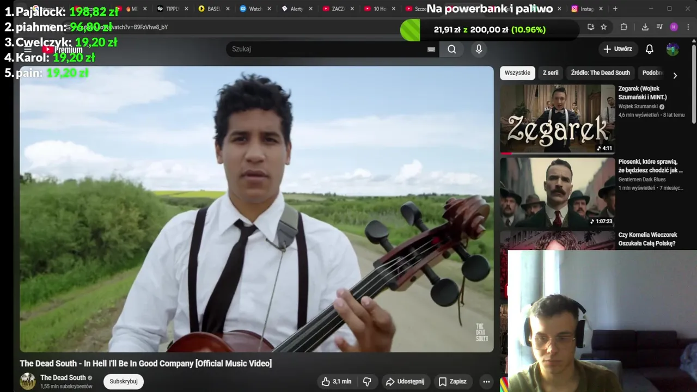Open the browser media control icon
Viewport: 697px width, 392px height.
[x=659, y=27]
